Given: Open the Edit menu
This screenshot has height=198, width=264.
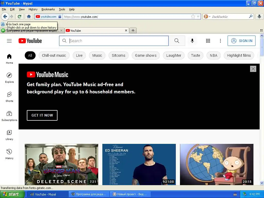Looking at the screenshot, I should pyautogui.click(x=12, y=9).
